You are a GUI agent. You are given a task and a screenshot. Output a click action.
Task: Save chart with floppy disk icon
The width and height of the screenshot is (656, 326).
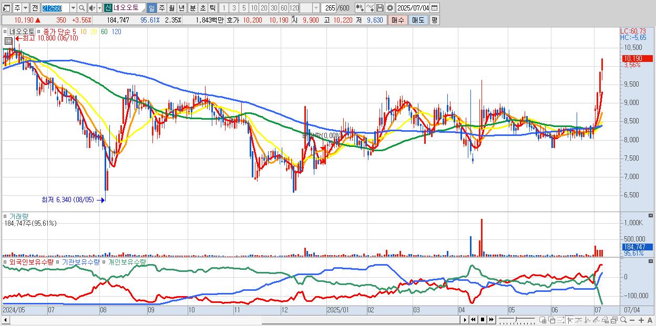380,8
